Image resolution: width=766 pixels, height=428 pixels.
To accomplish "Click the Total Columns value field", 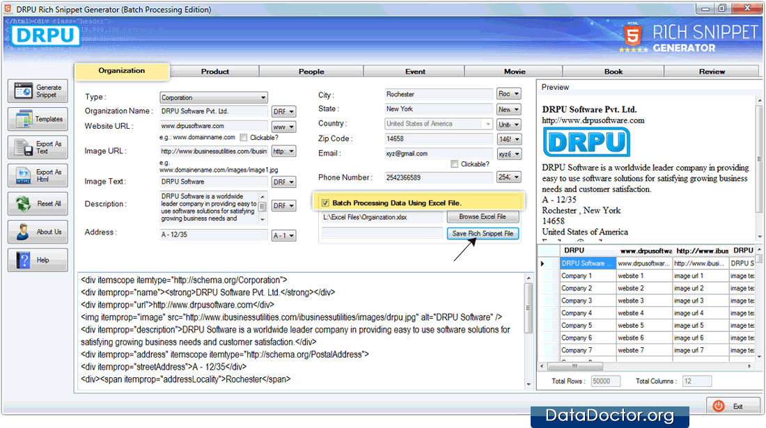I will 696,381.
